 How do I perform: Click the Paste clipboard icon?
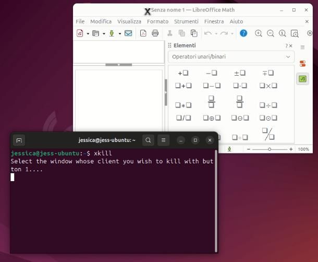click(x=194, y=33)
